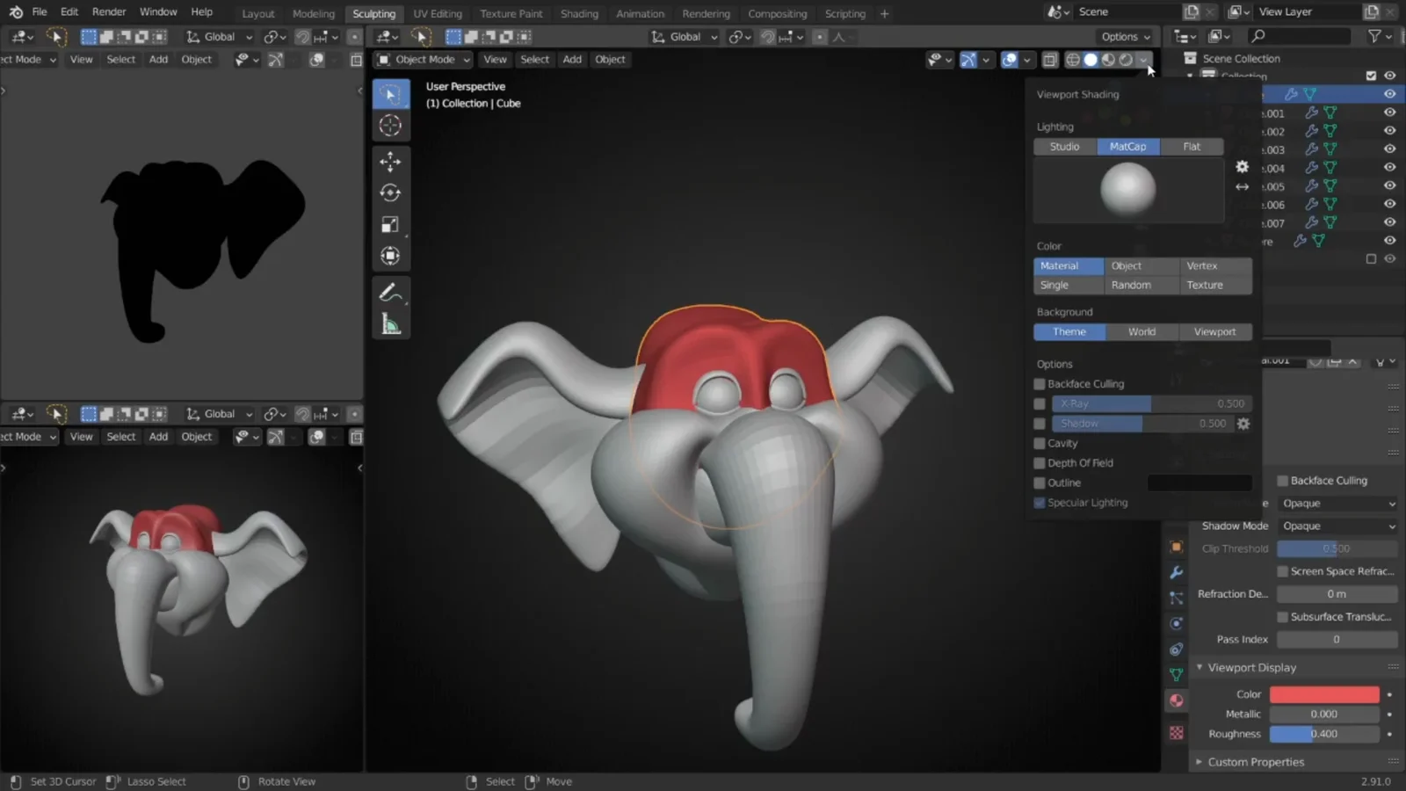The width and height of the screenshot is (1406, 791).
Task: Hide the Sphere.001 object in the outliner
Action: pyautogui.click(x=1389, y=112)
